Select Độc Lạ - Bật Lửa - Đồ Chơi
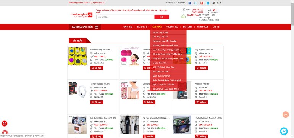The height and width of the screenshot is (138, 294). [x=168, y=85]
